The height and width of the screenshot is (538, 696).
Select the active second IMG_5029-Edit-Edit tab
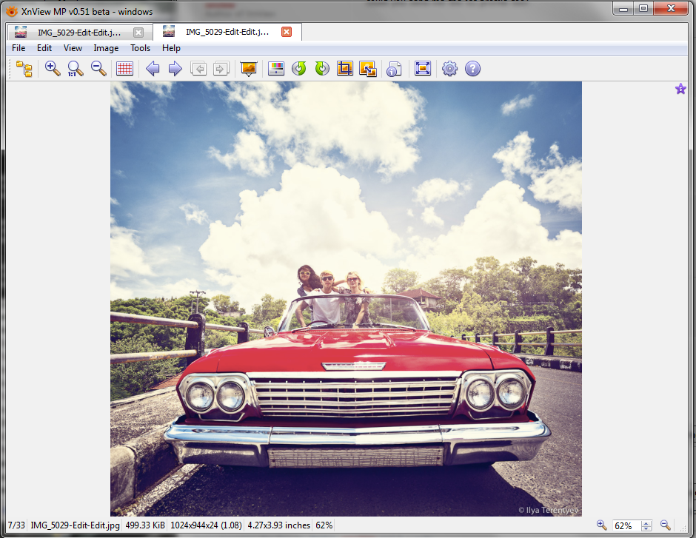(227, 32)
